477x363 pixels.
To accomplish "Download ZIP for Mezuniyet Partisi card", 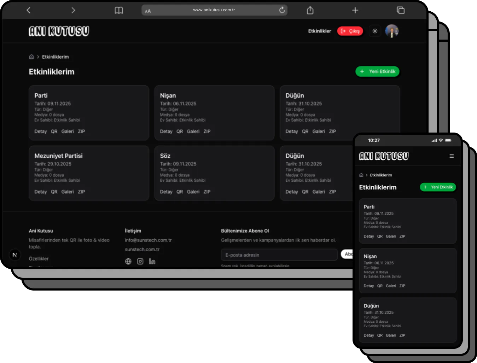I will [x=81, y=192].
